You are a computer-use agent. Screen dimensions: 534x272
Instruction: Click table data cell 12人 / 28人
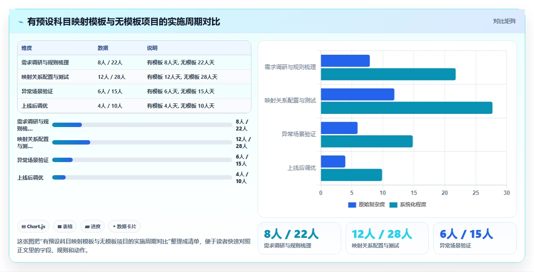(x=112, y=77)
